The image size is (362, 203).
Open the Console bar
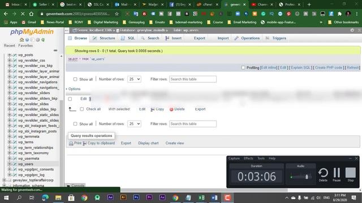76,186
